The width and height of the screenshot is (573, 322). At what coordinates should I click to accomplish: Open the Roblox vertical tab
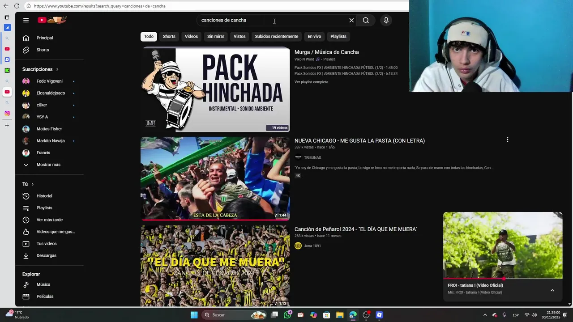[x=7, y=59]
